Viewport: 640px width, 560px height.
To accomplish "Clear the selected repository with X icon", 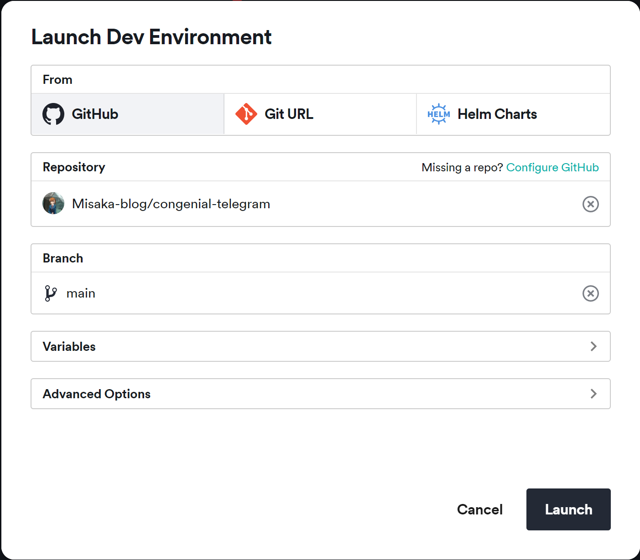I will (x=590, y=204).
